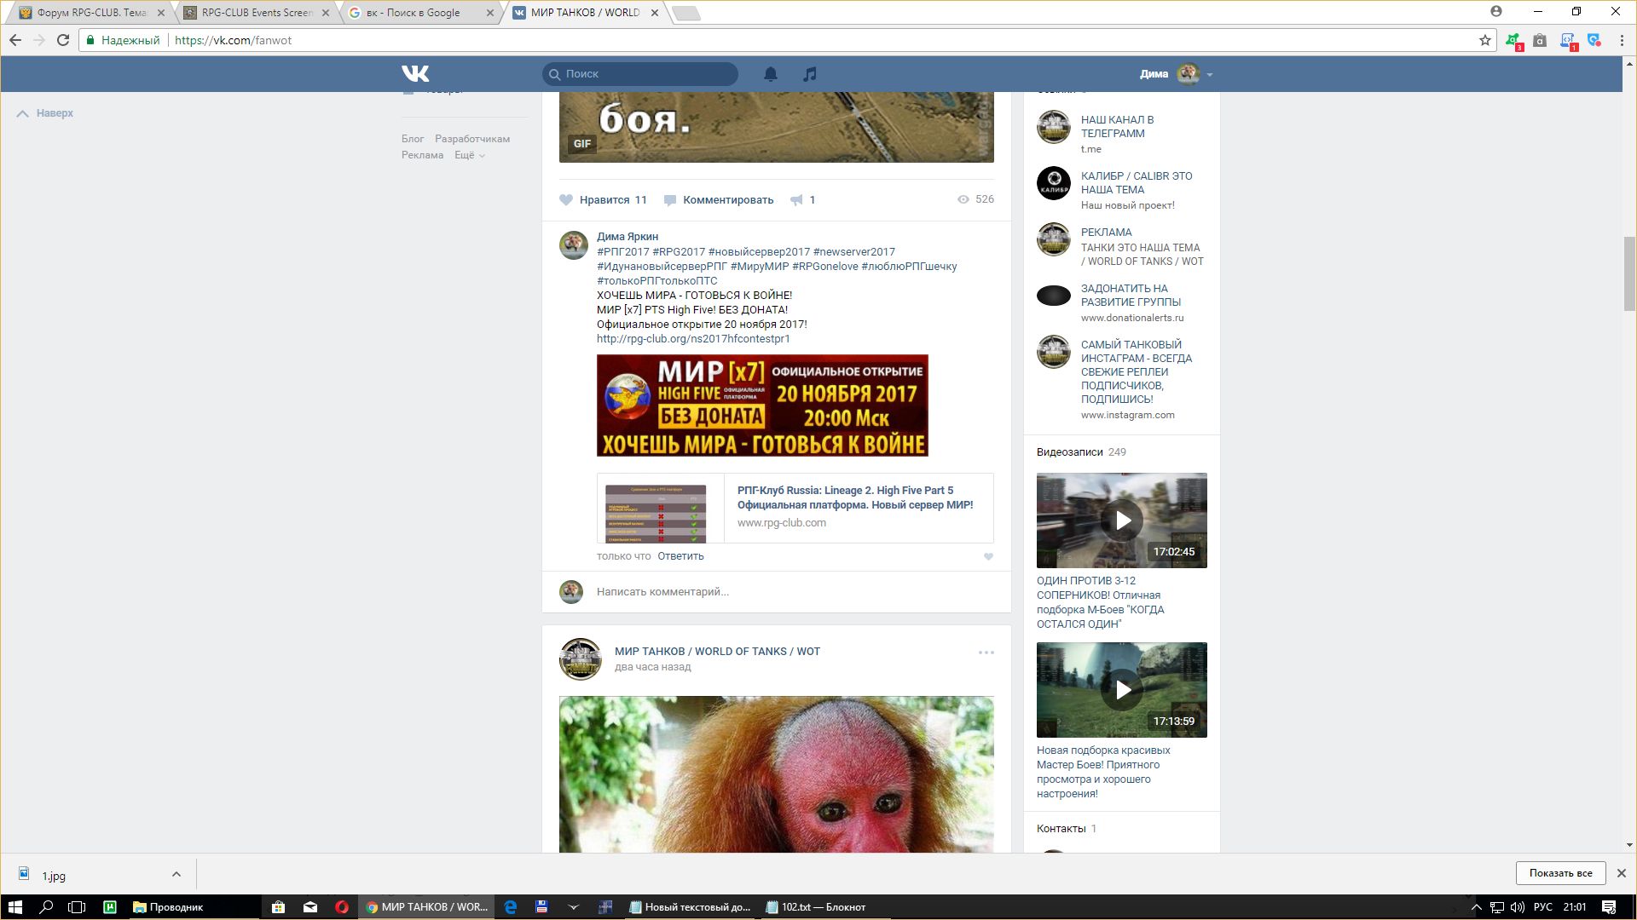This screenshot has width=1637, height=920.
Task: Expand the Дима profile menu arrow
Action: (1210, 75)
